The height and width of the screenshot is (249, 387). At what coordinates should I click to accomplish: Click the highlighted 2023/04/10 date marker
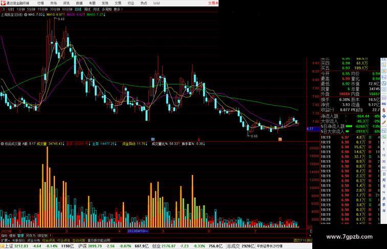click(138, 231)
